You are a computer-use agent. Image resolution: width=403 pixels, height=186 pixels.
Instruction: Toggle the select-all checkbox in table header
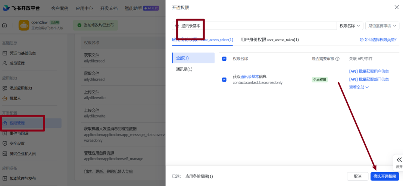pos(224,59)
